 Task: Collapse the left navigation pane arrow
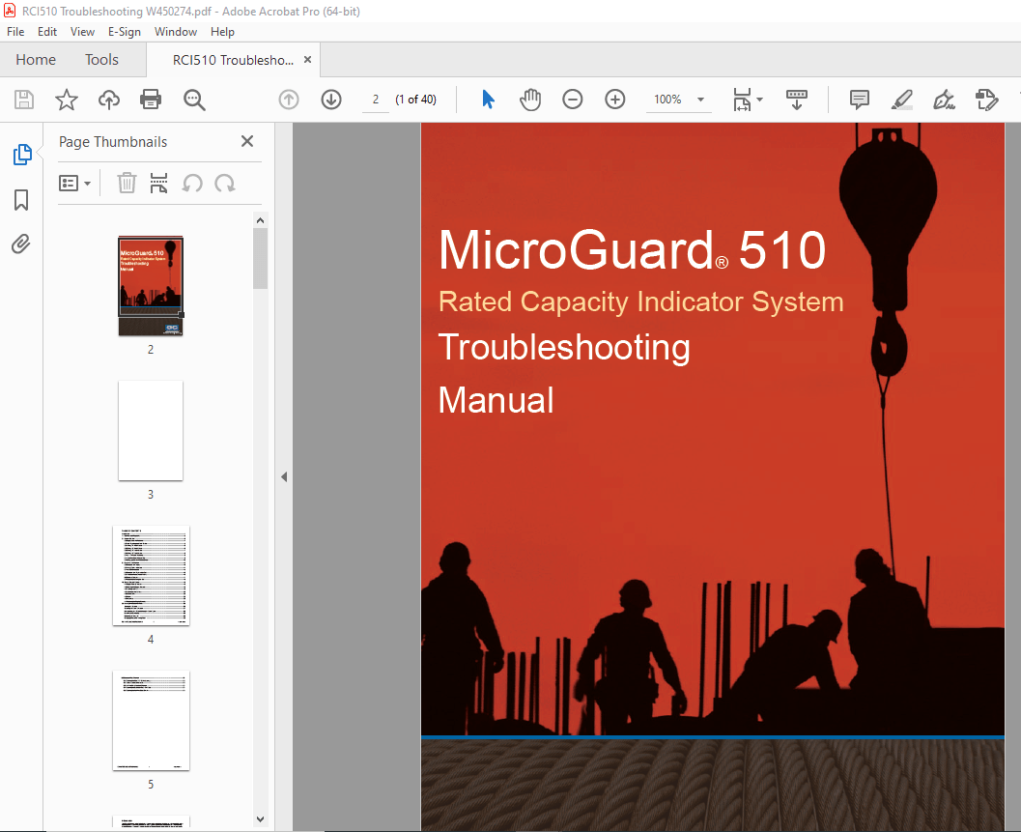click(x=283, y=476)
